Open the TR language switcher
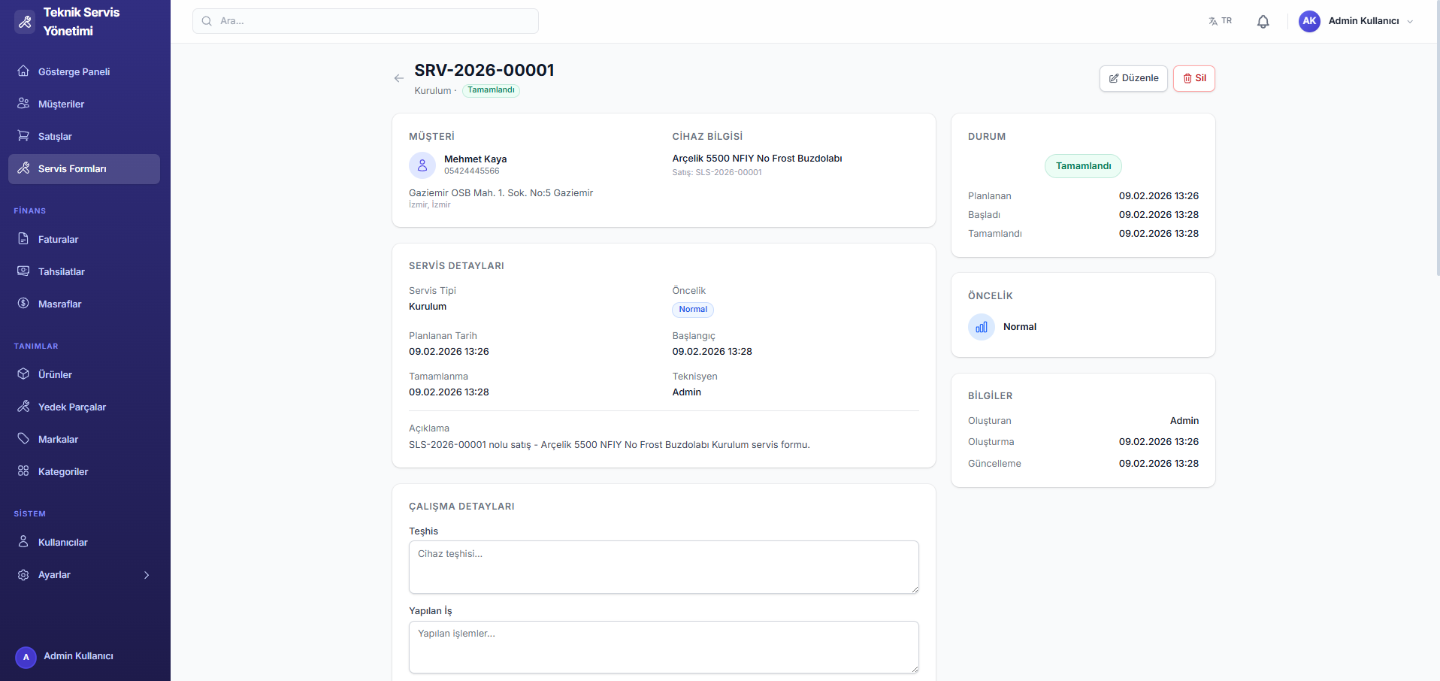The image size is (1440, 681). 1220,21
